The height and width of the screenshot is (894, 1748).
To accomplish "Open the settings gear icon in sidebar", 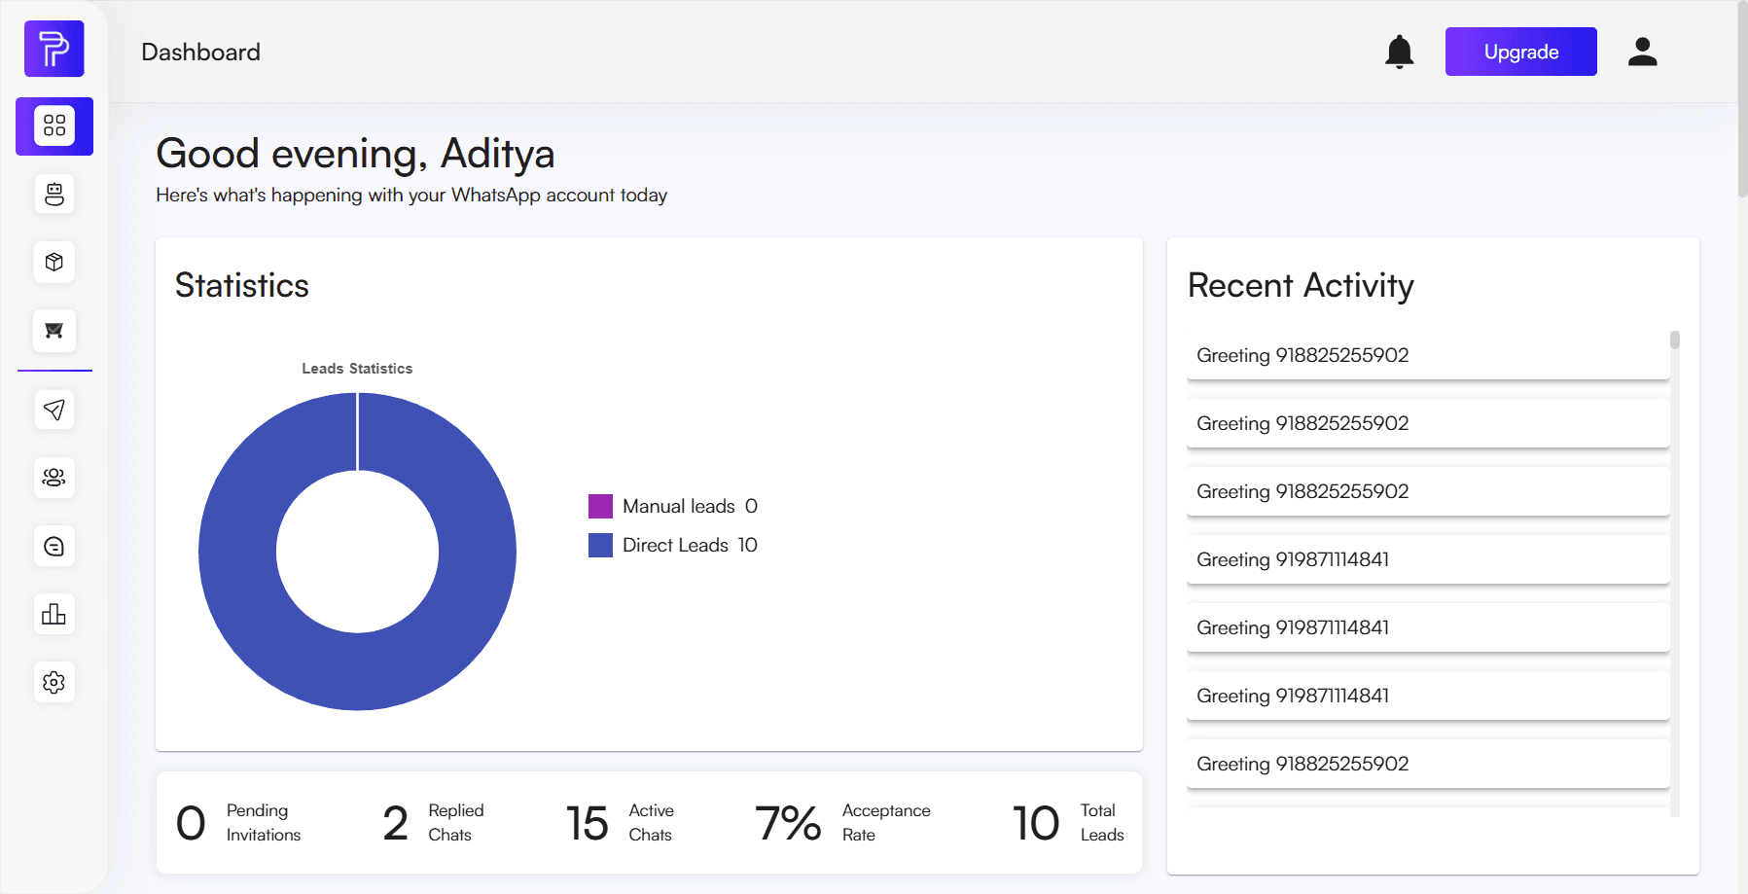I will tap(54, 682).
